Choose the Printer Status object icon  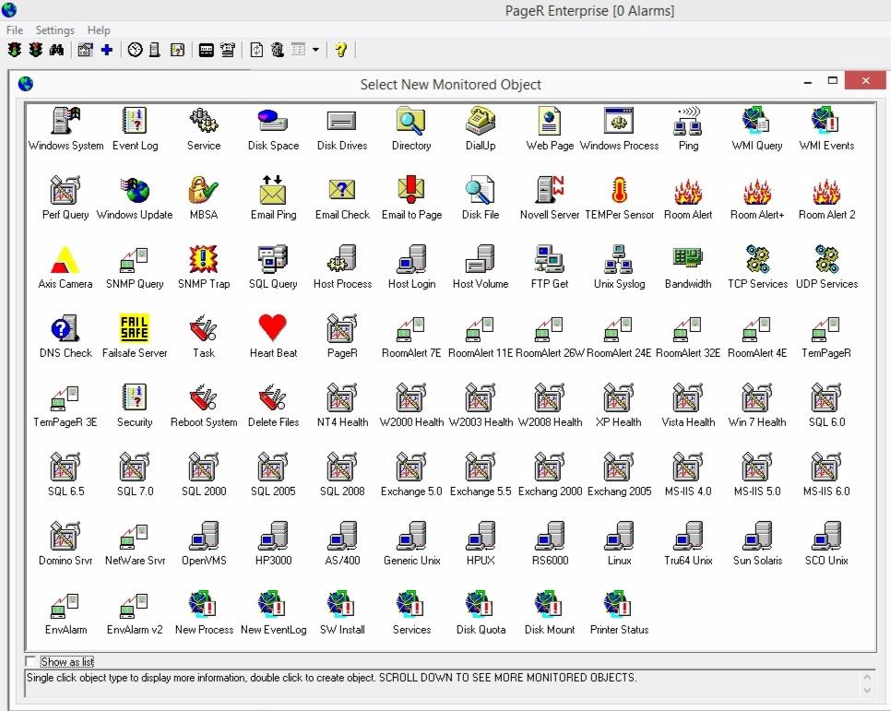coord(619,605)
